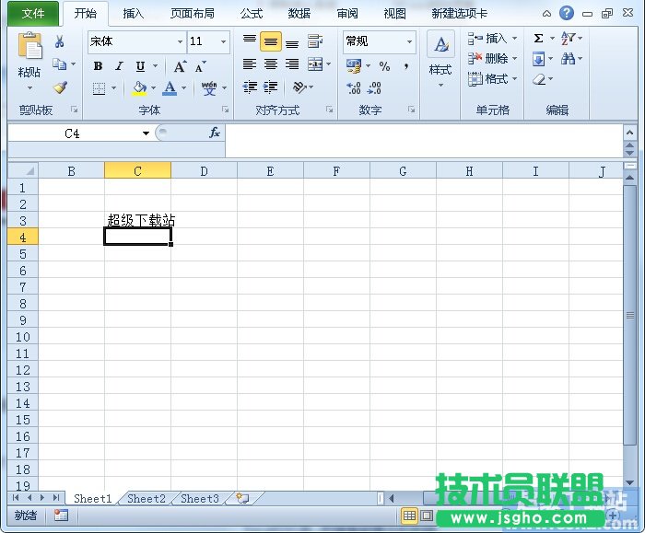This screenshot has width=645, height=533.
Task: Apply yellow fill color bucket
Action: pos(139,88)
